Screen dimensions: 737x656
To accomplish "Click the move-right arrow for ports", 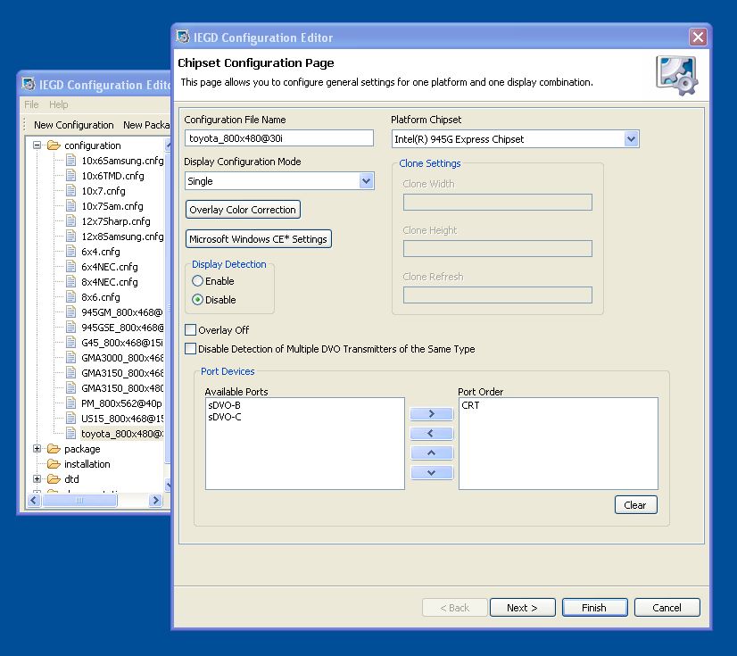I will (x=432, y=414).
